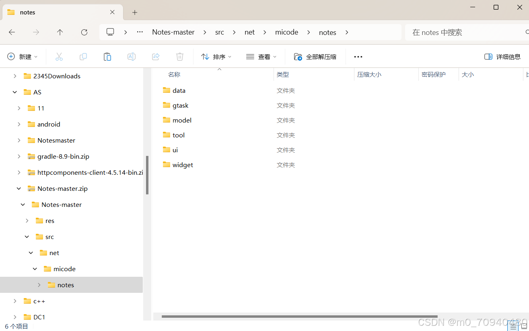Expand the android folder in sidebar

tap(19, 124)
